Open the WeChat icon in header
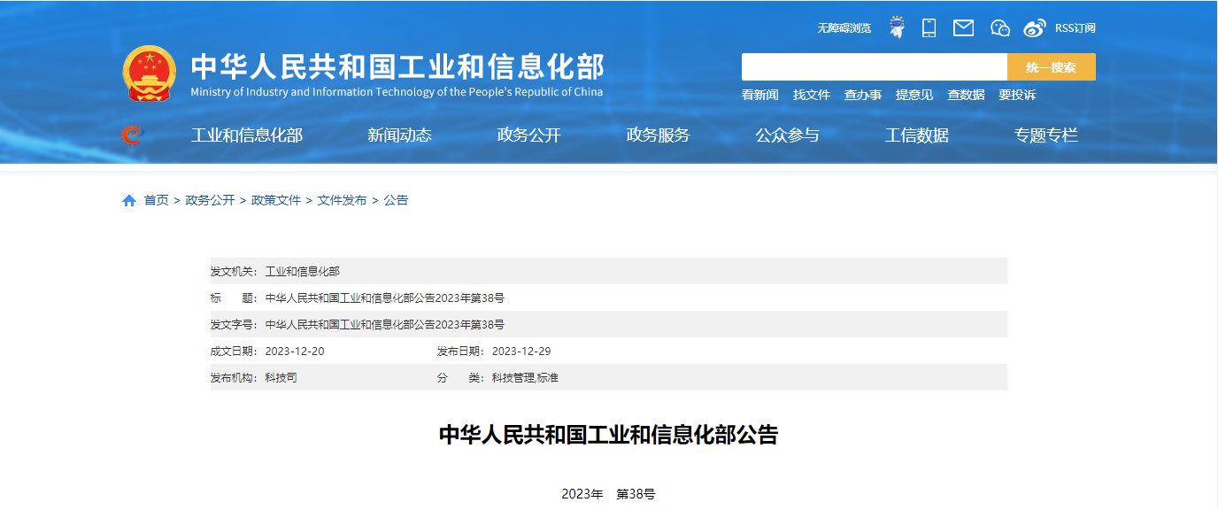Image resolution: width=1218 pixels, height=510 pixels. pyautogui.click(x=1000, y=27)
